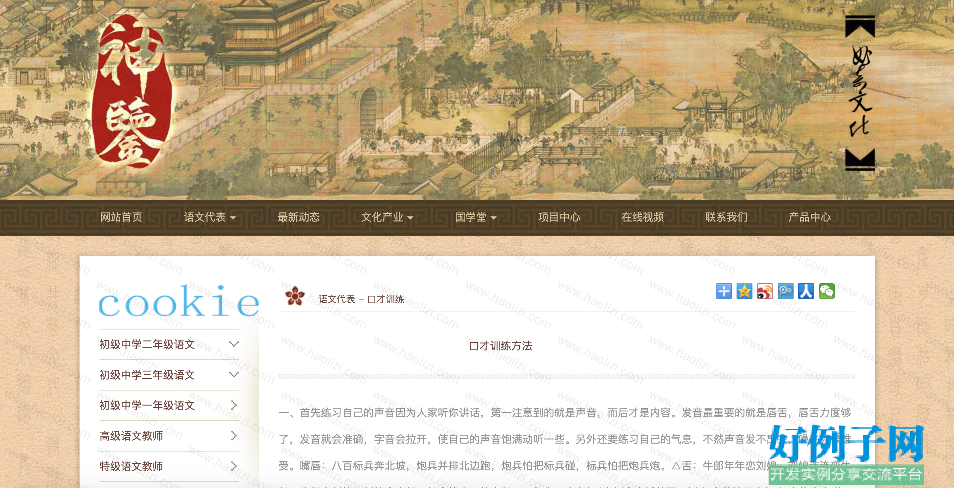Click the paragraph line starting 了，发音就会准确
954x488 pixels.
pos(565,439)
